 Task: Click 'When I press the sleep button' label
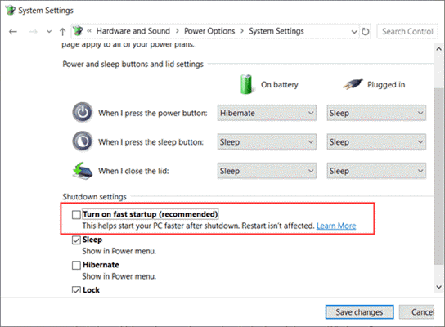coord(151,141)
